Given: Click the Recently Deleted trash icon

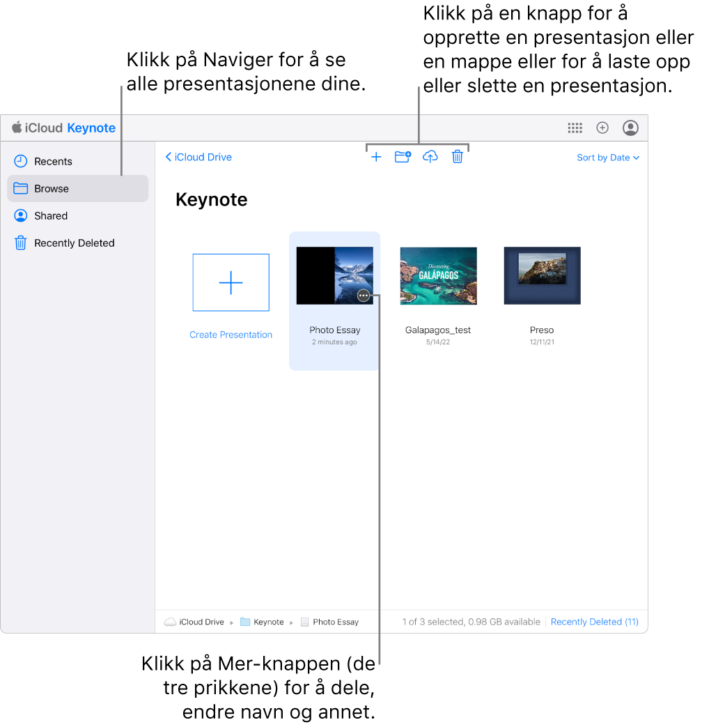Looking at the screenshot, I should pyautogui.click(x=21, y=243).
